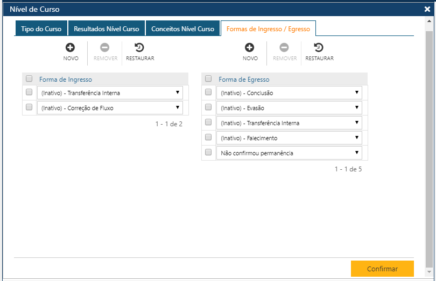The width and height of the screenshot is (436, 281).
Task: Click Restaurar icon above Forma de Egresso
Action: (x=319, y=48)
